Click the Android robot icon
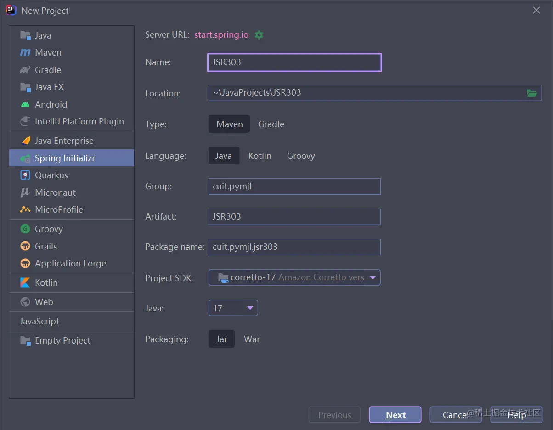This screenshot has width=553, height=430. coord(25,104)
